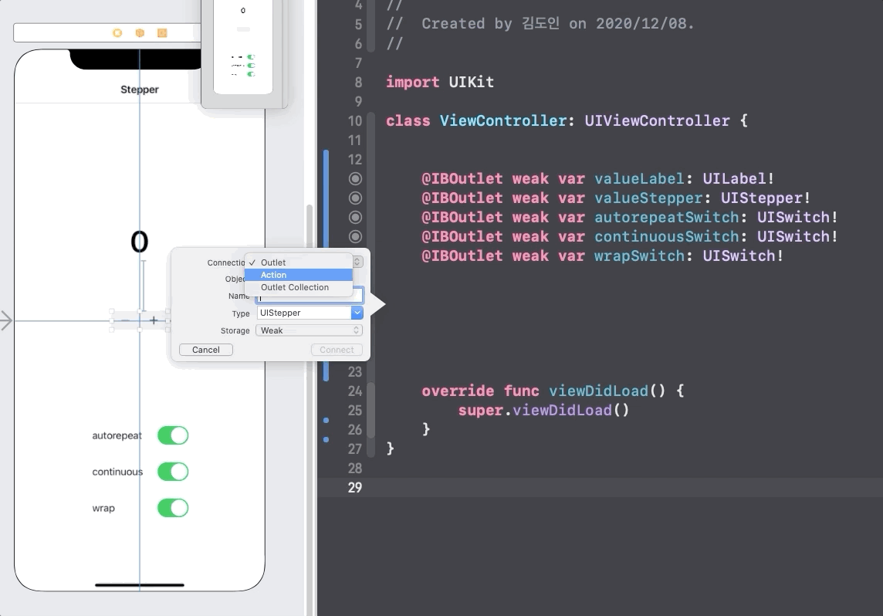The image size is (883, 616).
Task: Toggle the wrap switch
Action: pos(173,508)
